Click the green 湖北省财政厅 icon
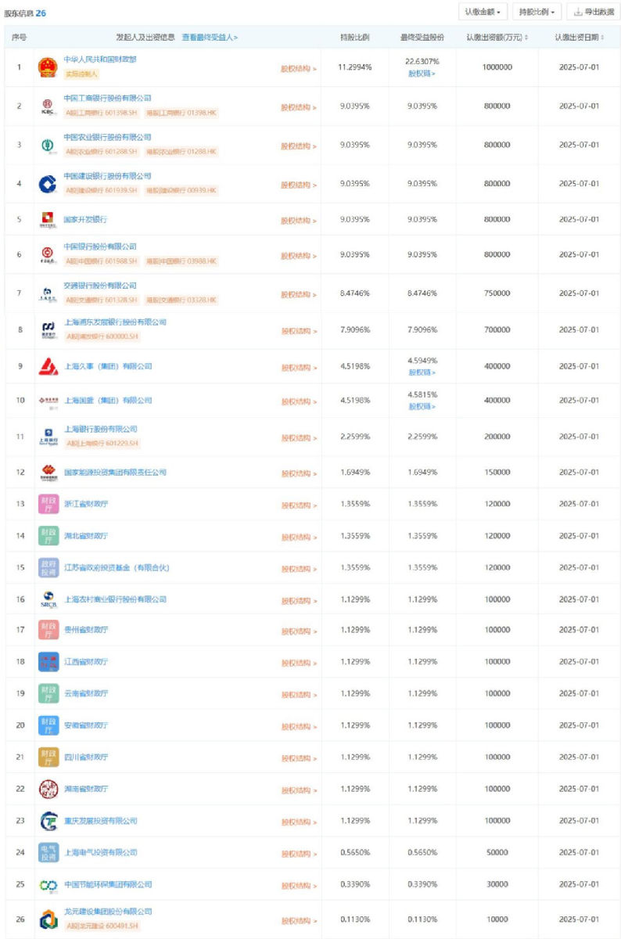 (x=48, y=536)
